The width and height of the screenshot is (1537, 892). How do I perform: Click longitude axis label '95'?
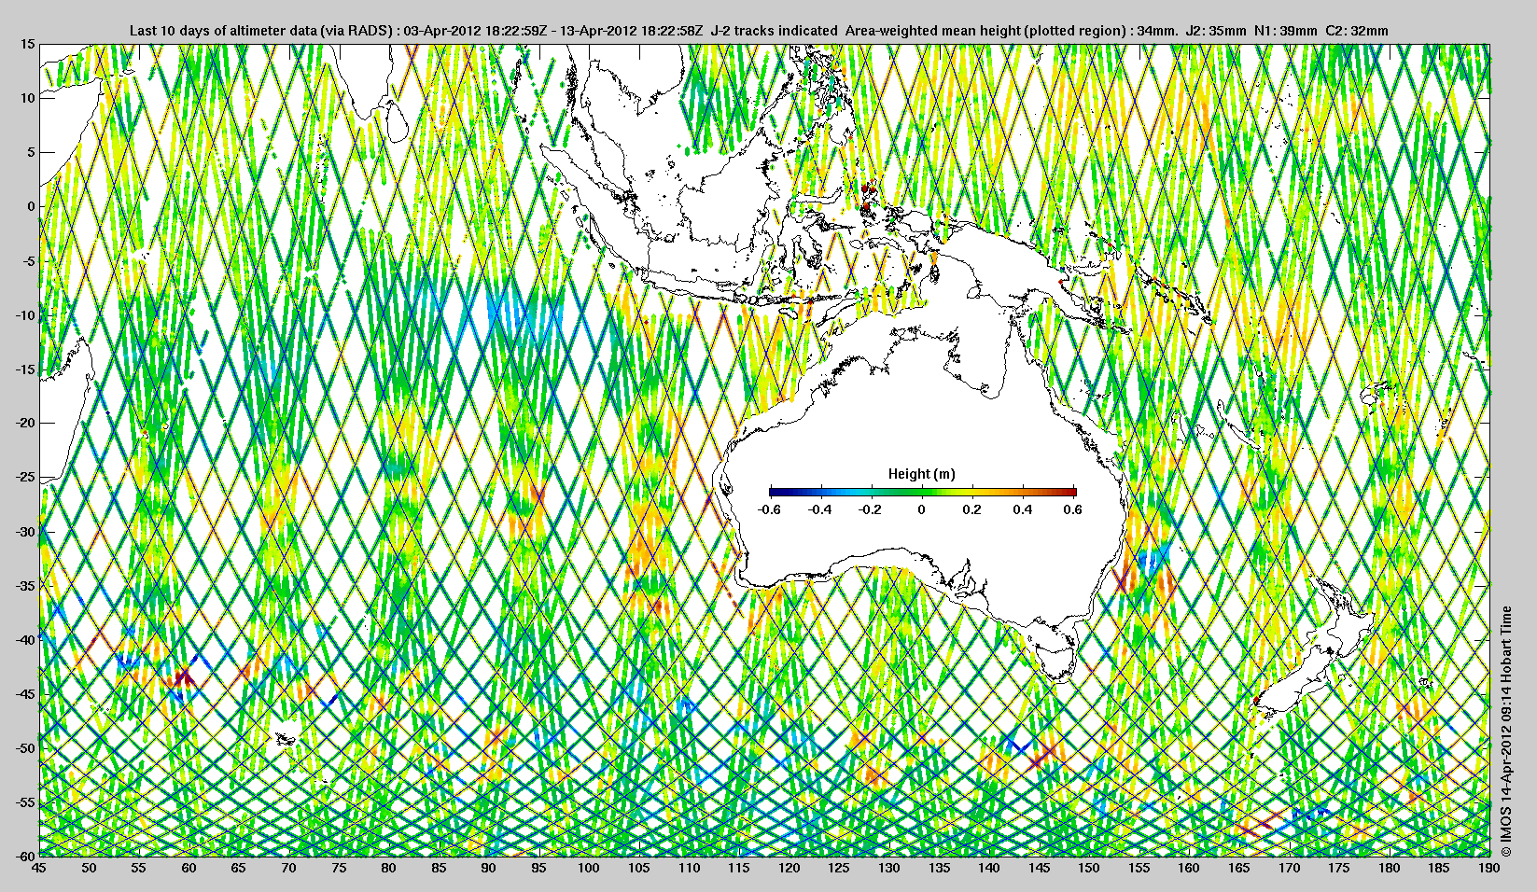pyautogui.click(x=538, y=868)
